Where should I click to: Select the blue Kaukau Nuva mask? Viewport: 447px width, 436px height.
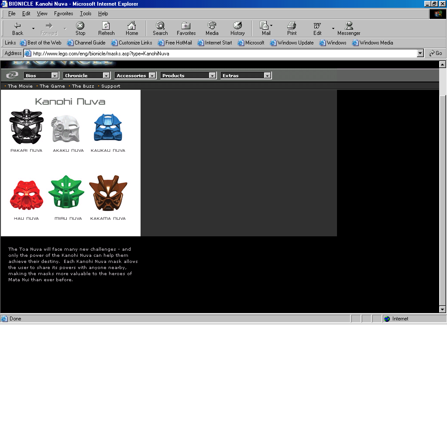[108, 127]
